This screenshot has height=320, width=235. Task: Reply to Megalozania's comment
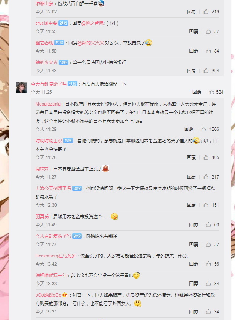[x=189, y=129]
